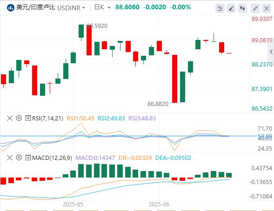Open the indicator line chart tool
This screenshot has height=211, width=274.
pyautogui.click(x=220, y=8)
